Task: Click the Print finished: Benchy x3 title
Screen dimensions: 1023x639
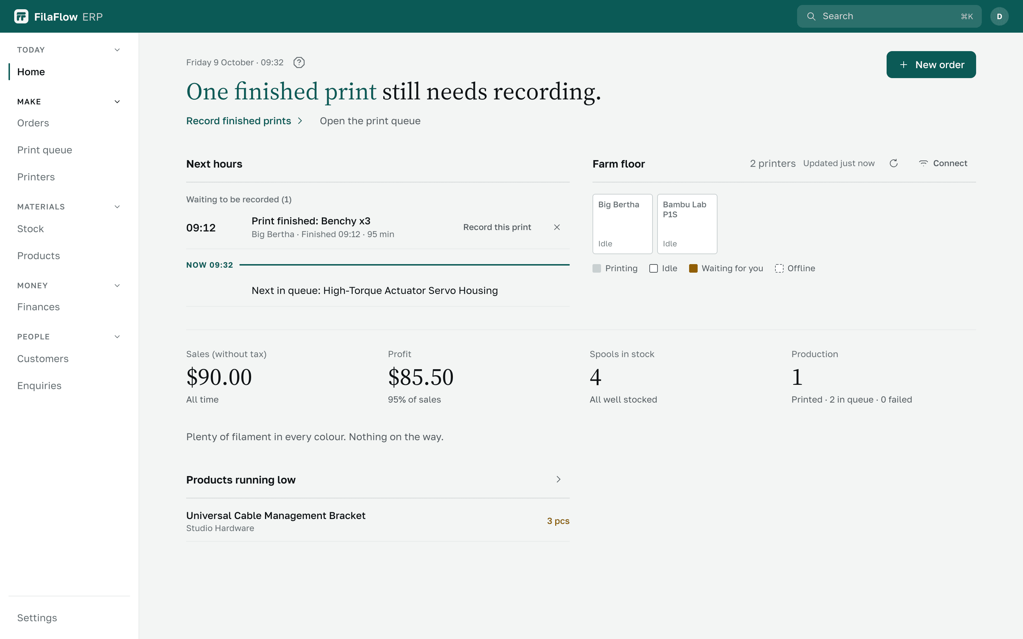Action: click(x=311, y=221)
